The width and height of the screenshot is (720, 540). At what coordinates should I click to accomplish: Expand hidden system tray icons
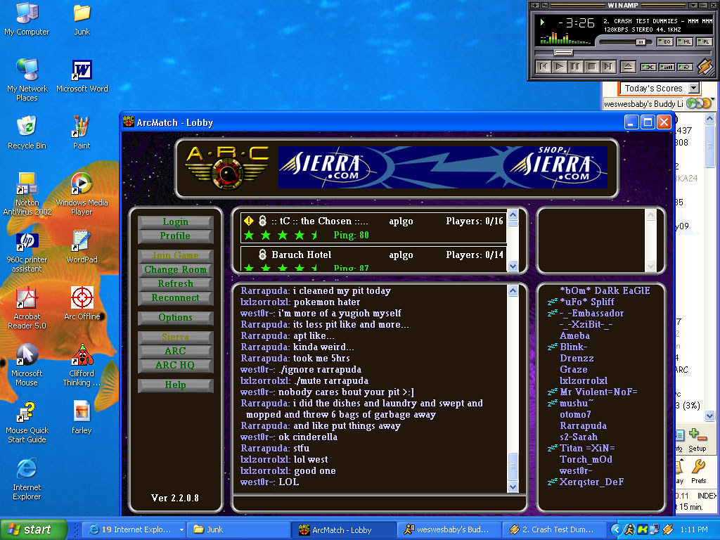tap(617, 529)
